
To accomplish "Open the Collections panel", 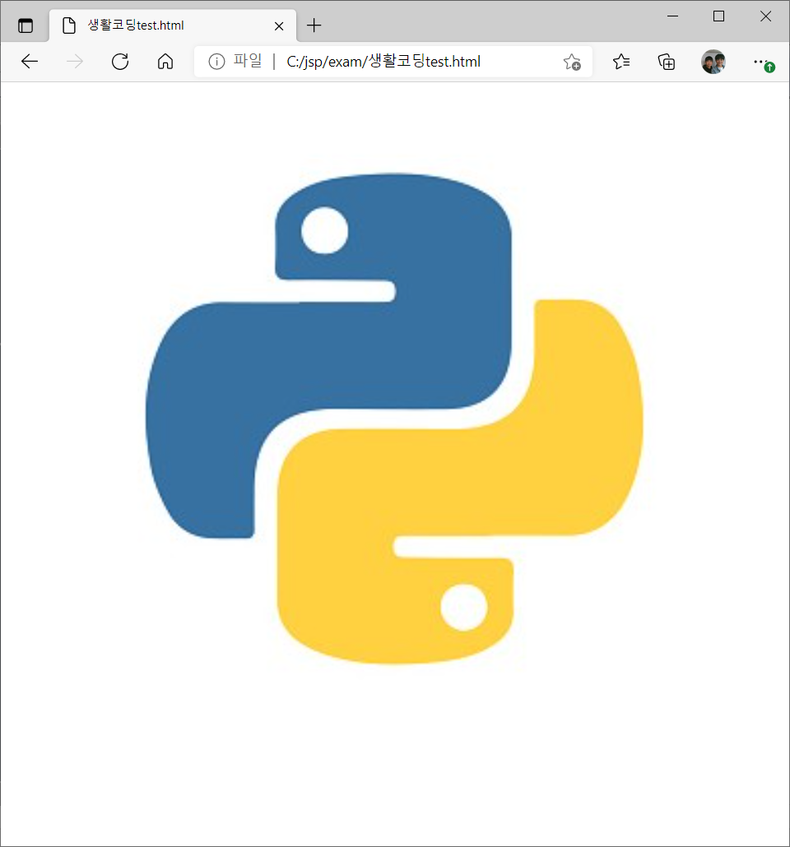I will pyautogui.click(x=667, y=62).
